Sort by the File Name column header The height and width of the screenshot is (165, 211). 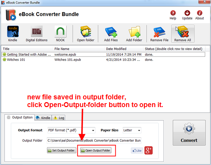click(62, 49)
